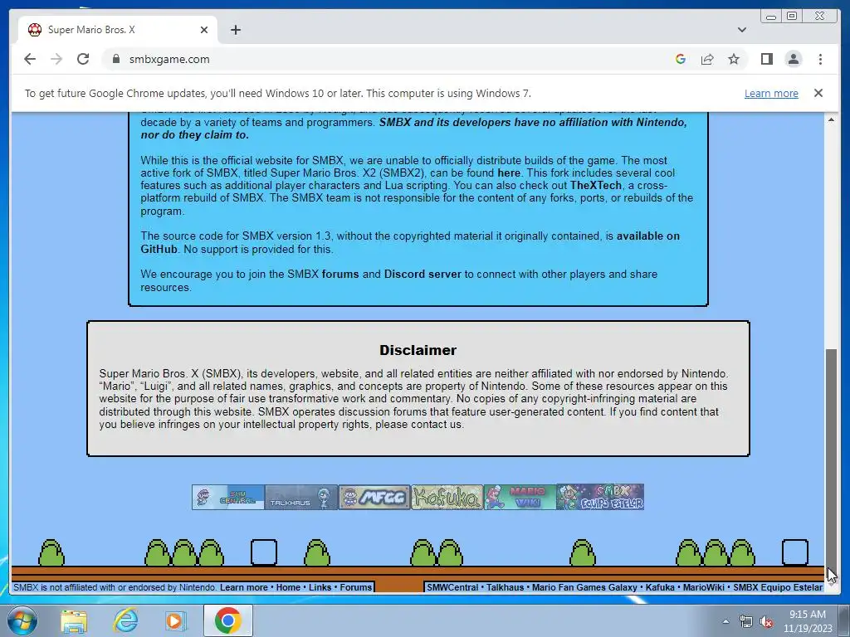Click the Kafuka banner image
Viewport: 850px width, 637px height.
[447, 498]
